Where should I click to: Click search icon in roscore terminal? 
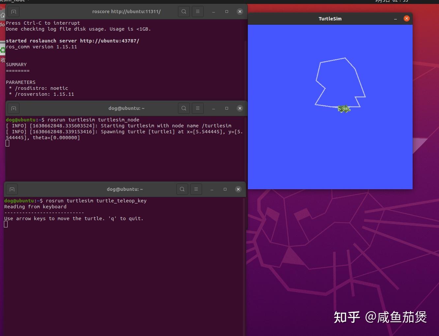pyautogui.click(x=184, y=12)
